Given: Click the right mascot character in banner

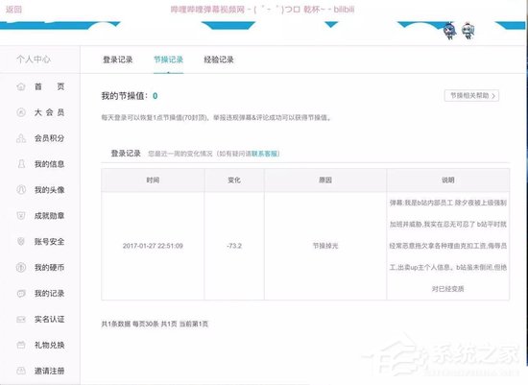Looking at the screenshot, I should 468,31.
